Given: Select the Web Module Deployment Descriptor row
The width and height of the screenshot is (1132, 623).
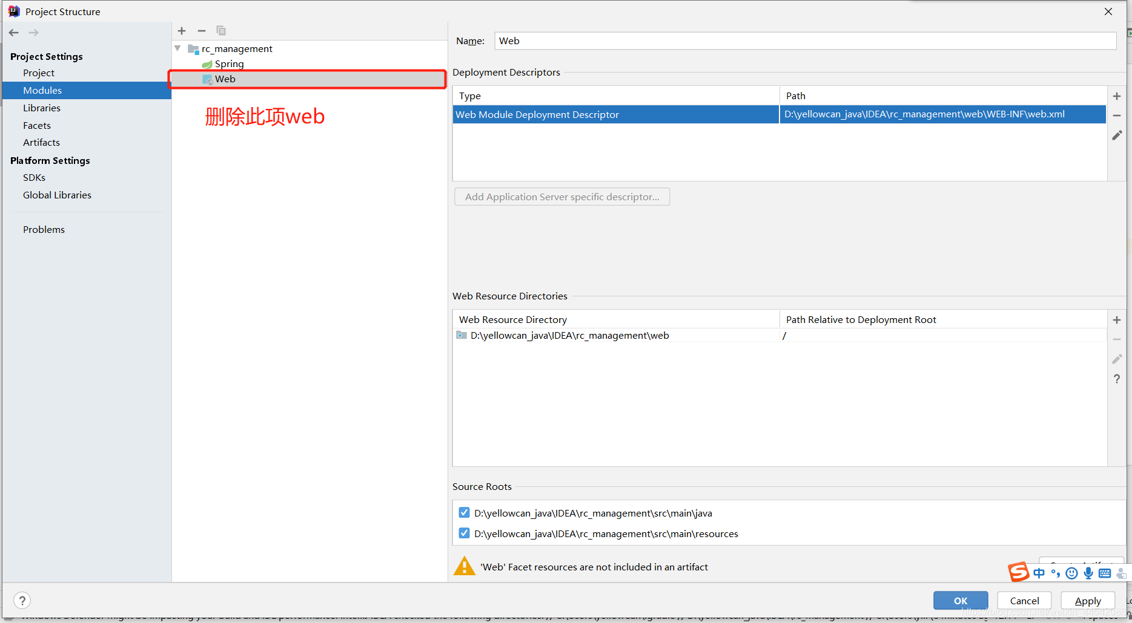Looking at the screenshot, I should coord(779,114).
